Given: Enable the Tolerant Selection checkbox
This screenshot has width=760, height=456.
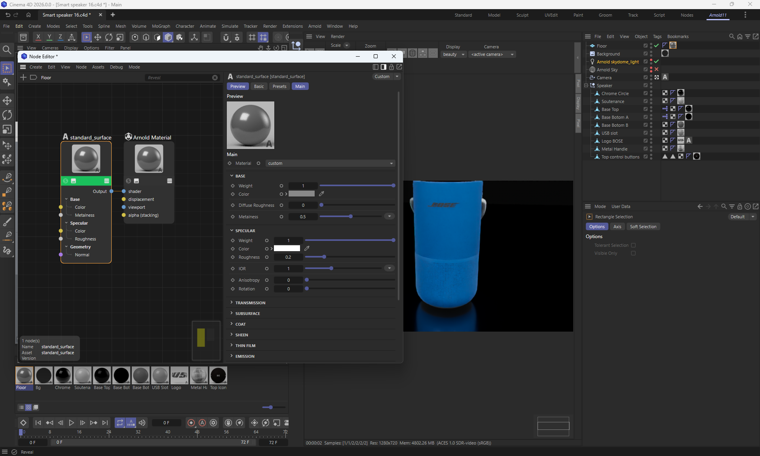Looking at the screenshot, I should (633, 245).
